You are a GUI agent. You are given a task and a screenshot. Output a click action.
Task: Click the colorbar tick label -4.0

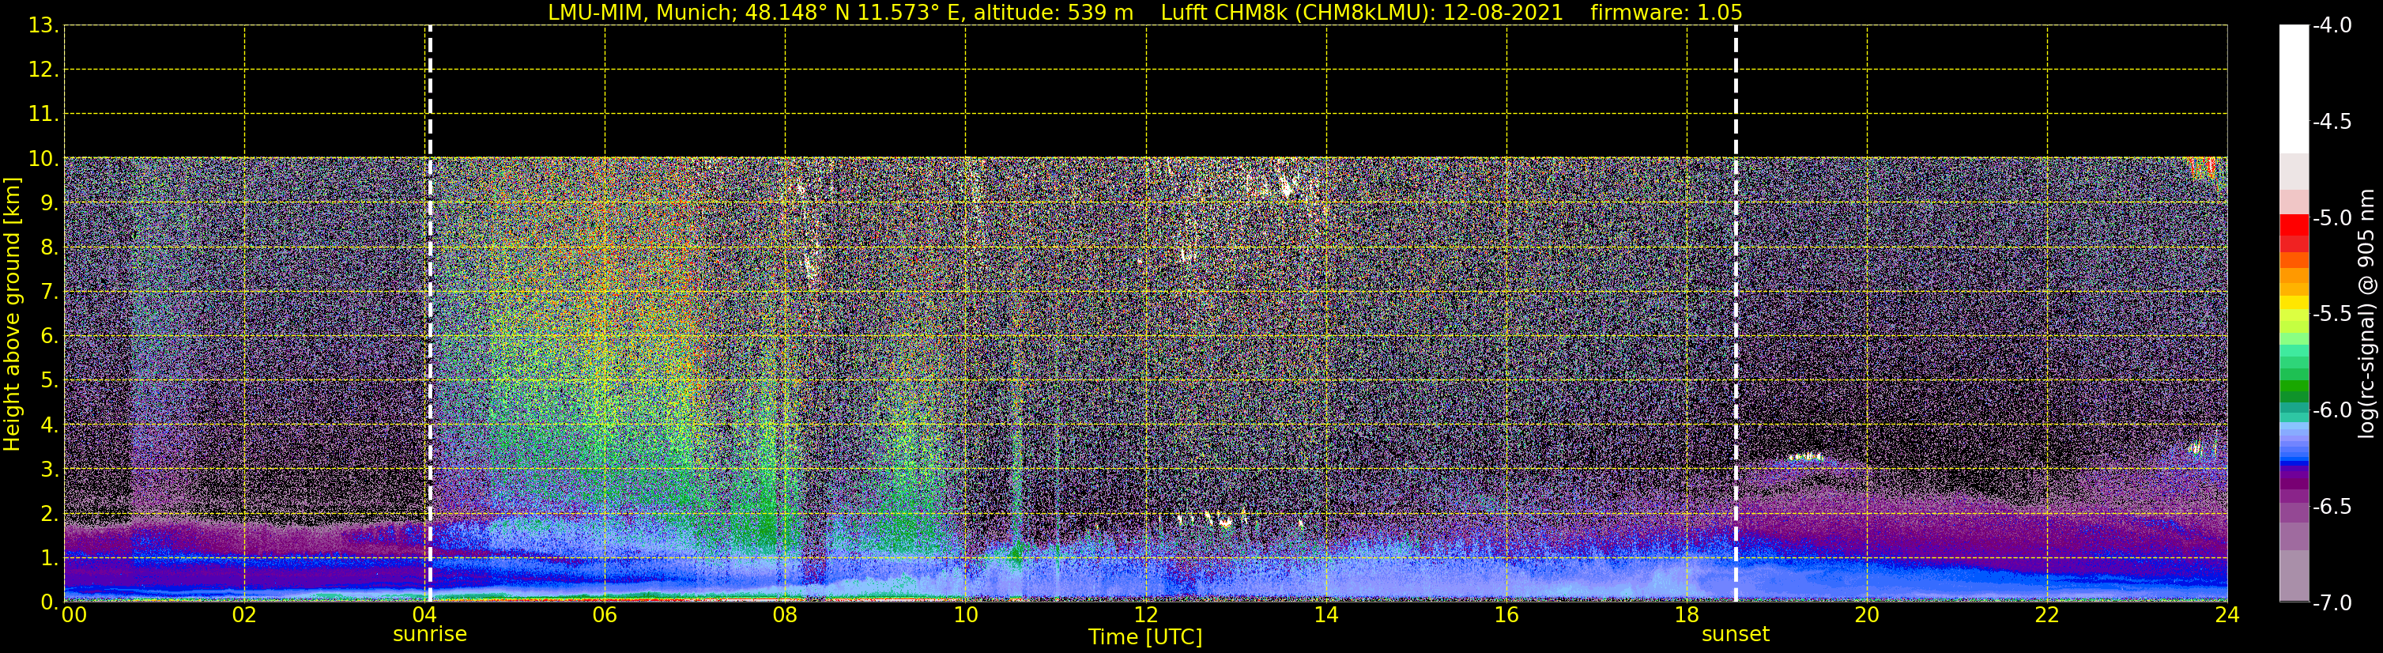point(2331,26)
